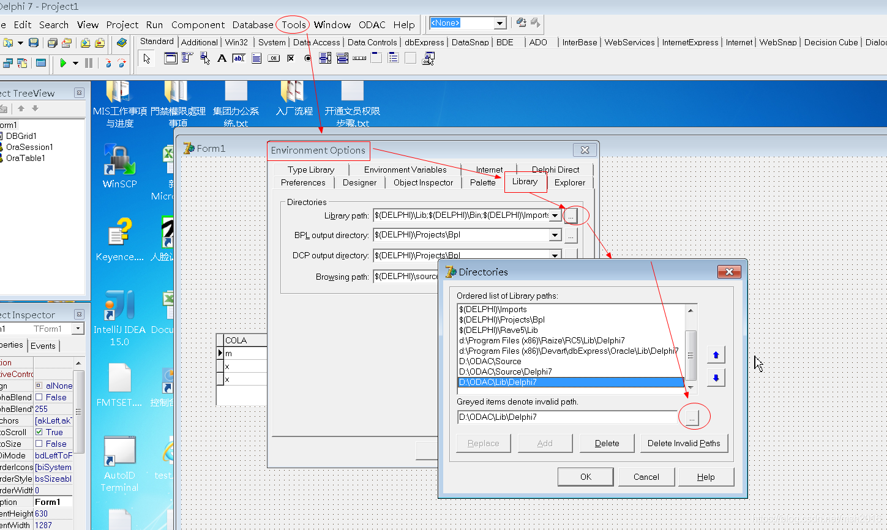The image size is (887, 530).
Task: Click the Save toolbar icon
Action: click(x=34, y=43)
